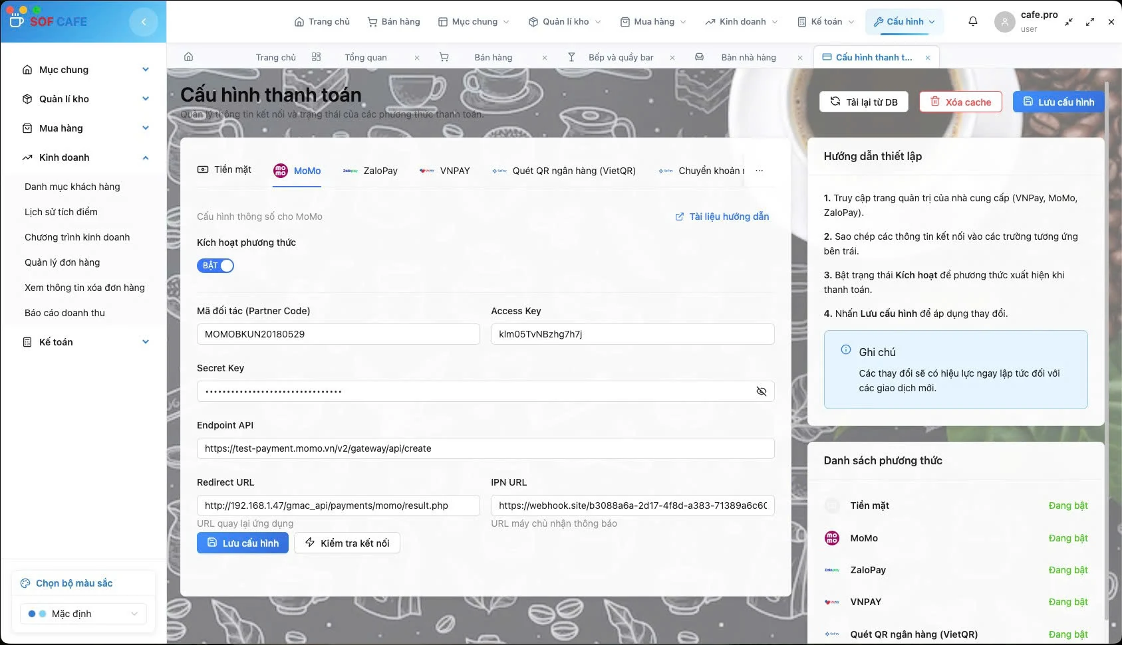Close the Tổng quan tab
This screenshot has width=1122, height=645.
tap(417, 58)
